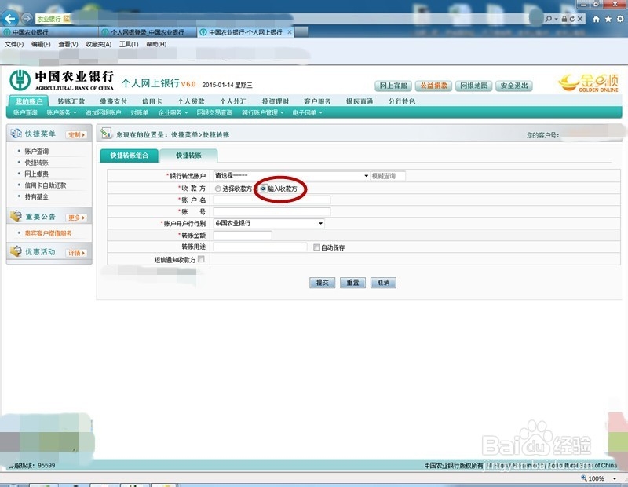
Task: Click the Agricultural Bank of China logo
Action: [62, 80]
